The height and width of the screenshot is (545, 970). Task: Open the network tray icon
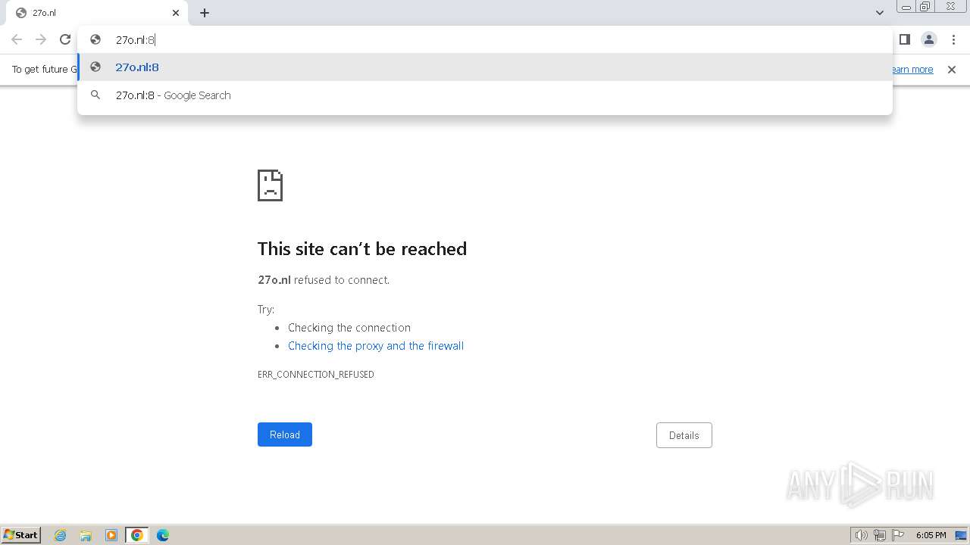tap(880, 535)
